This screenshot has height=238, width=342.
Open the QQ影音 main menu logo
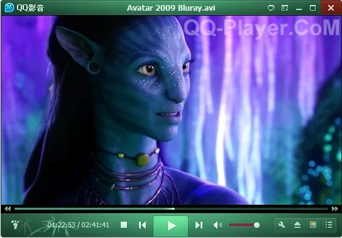(x=25, y=8)
